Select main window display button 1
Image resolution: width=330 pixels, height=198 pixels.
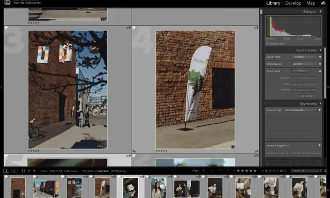(x=6, y=171)
